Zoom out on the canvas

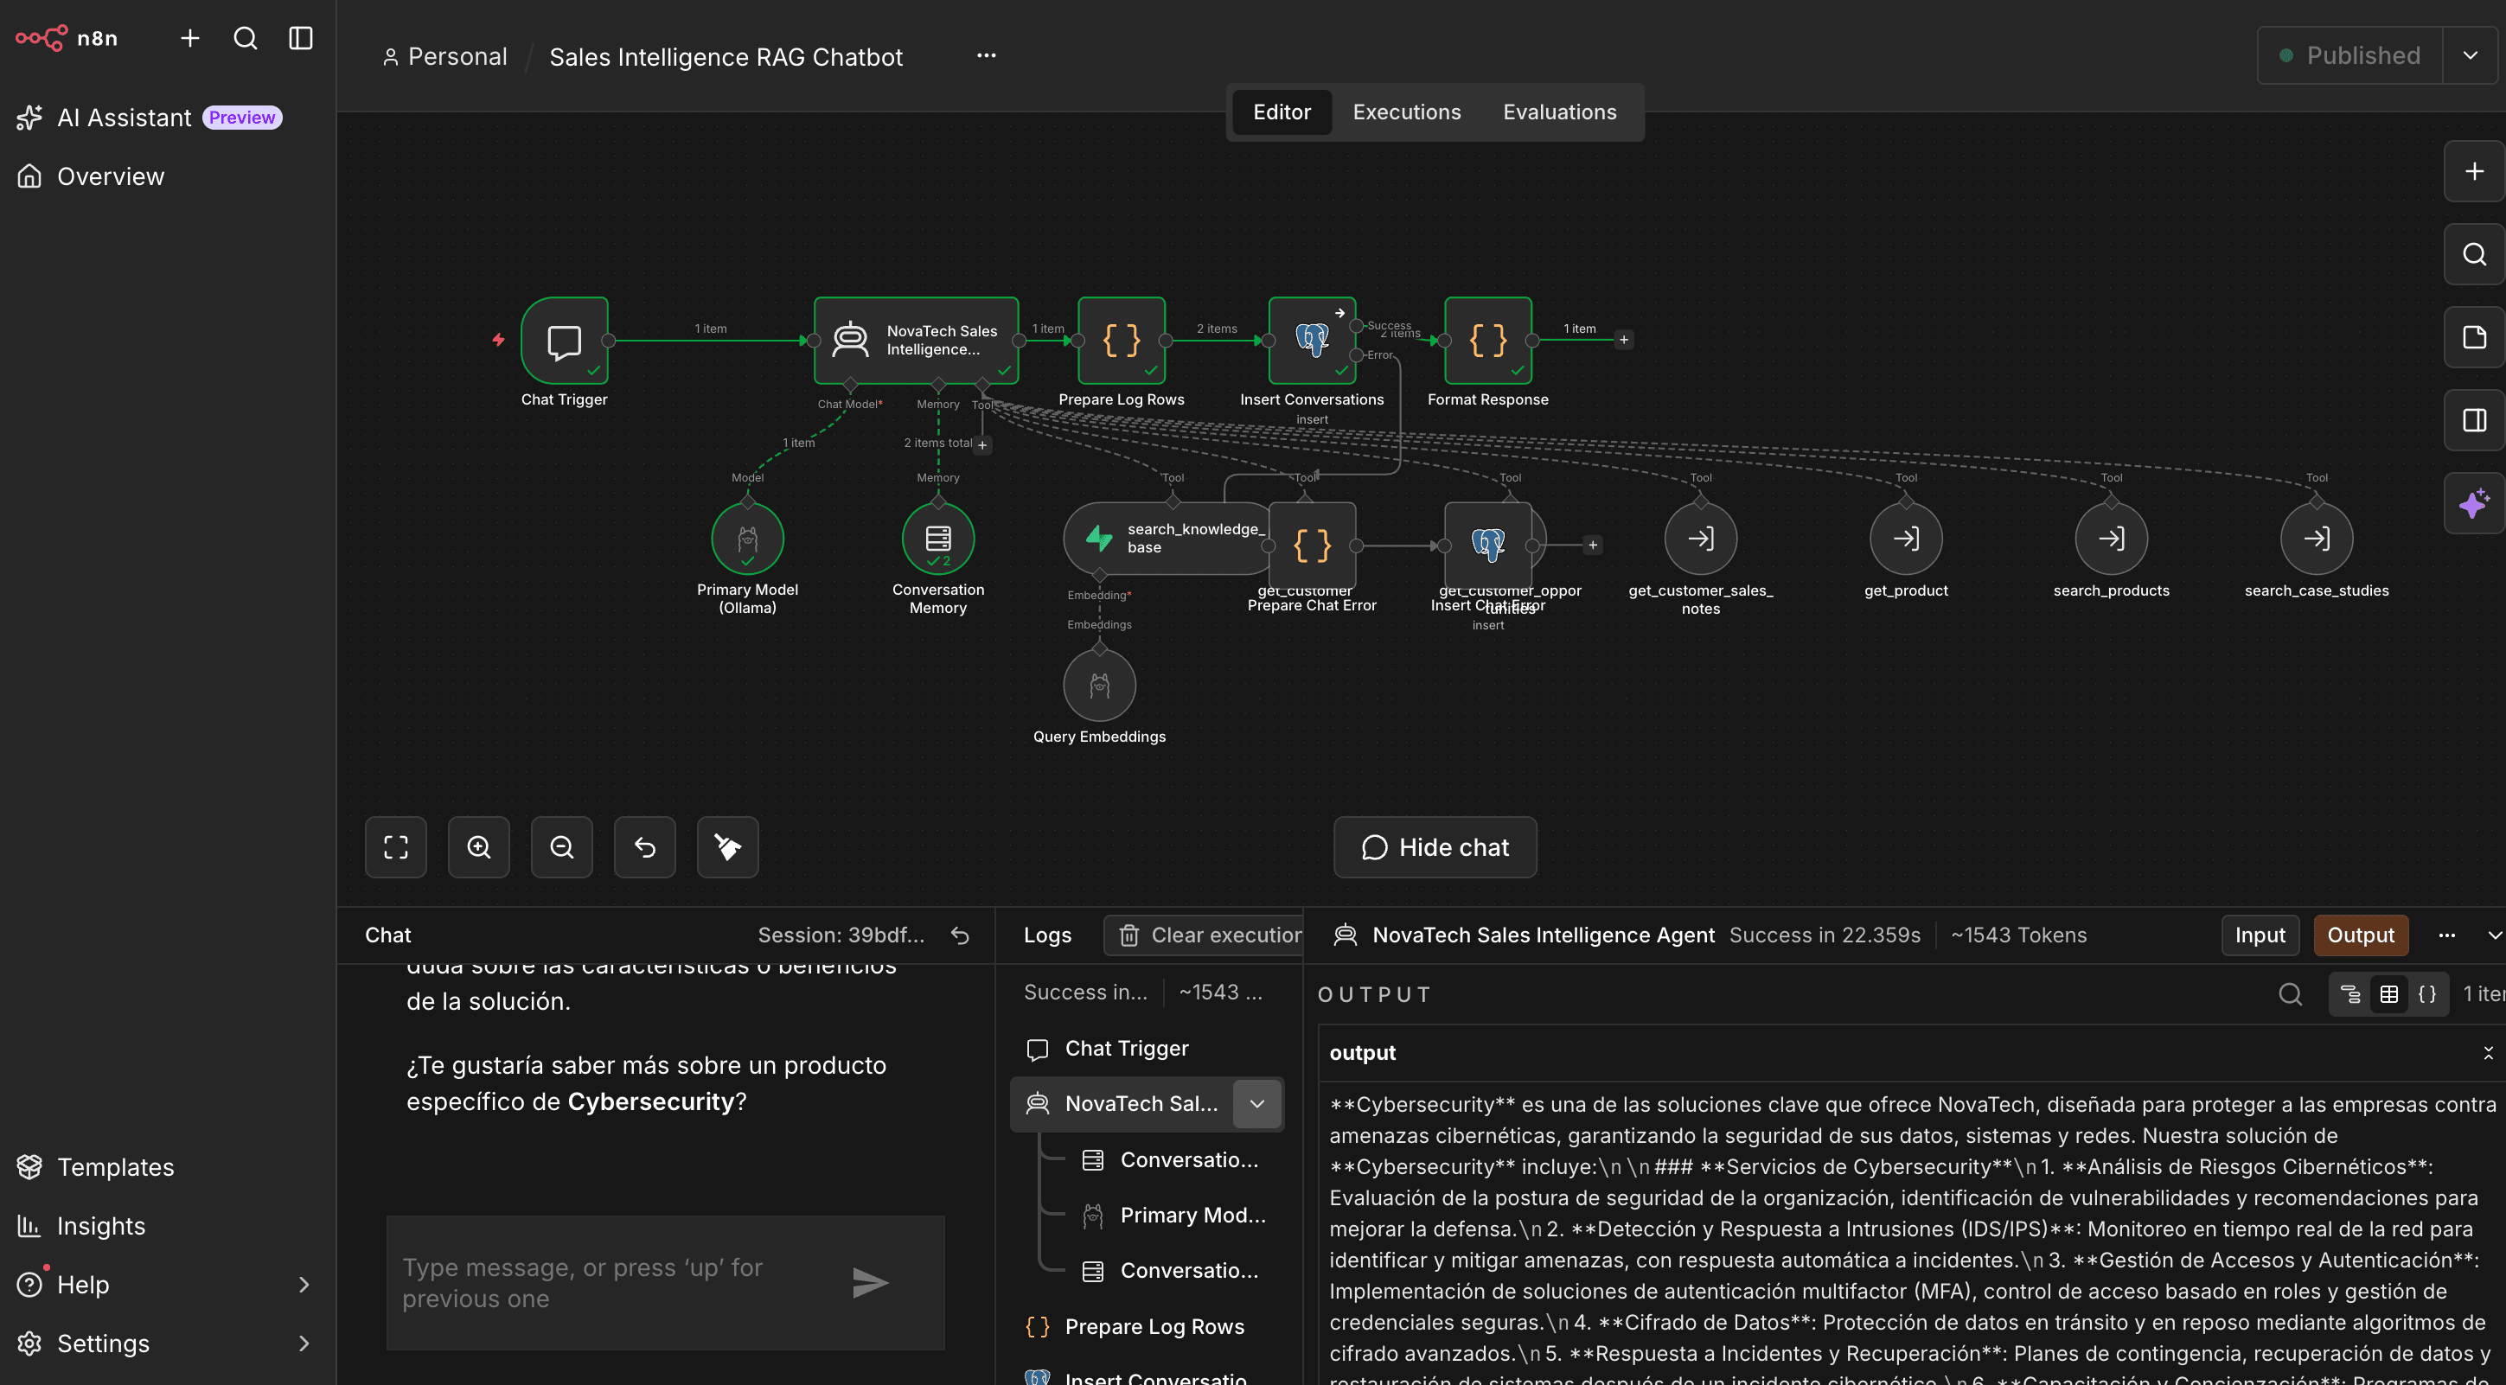tap(561, 847)
